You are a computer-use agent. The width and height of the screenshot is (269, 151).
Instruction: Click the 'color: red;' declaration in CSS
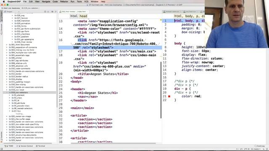tap(192, 96)
